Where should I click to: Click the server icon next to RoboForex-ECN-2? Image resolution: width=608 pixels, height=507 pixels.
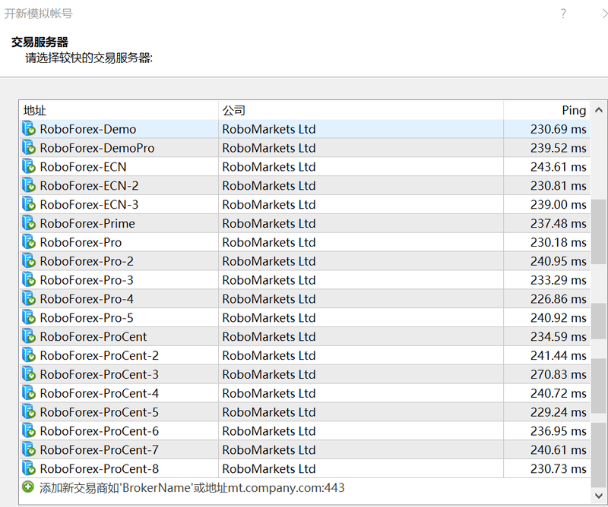[x=27, y=186]
